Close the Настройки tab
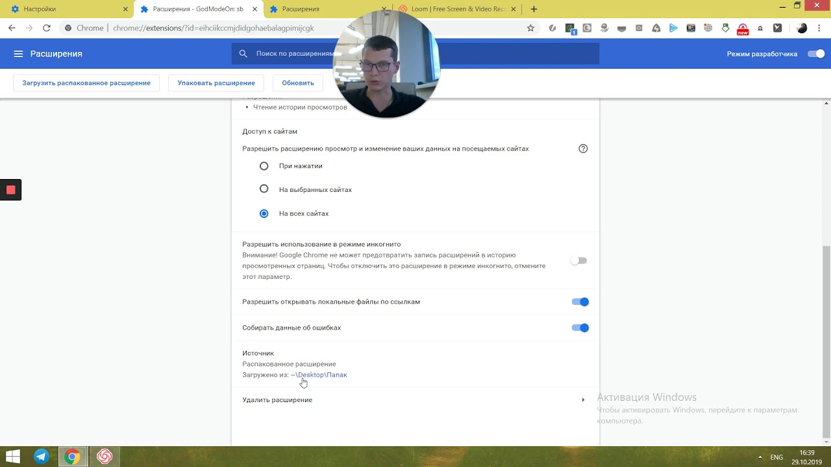Screen dimensions: 831x467 125,9
